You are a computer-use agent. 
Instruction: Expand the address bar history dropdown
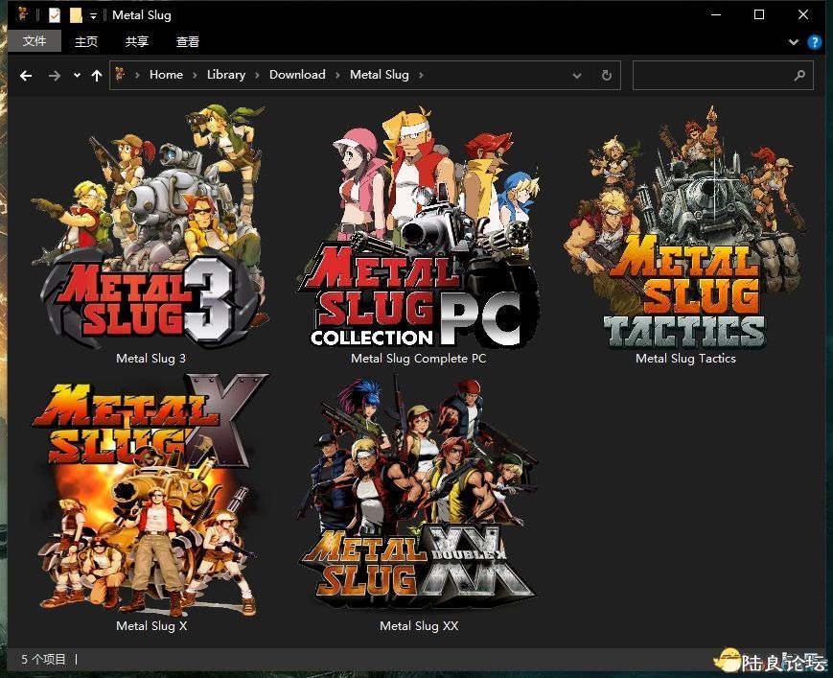(x=576, y=75)
